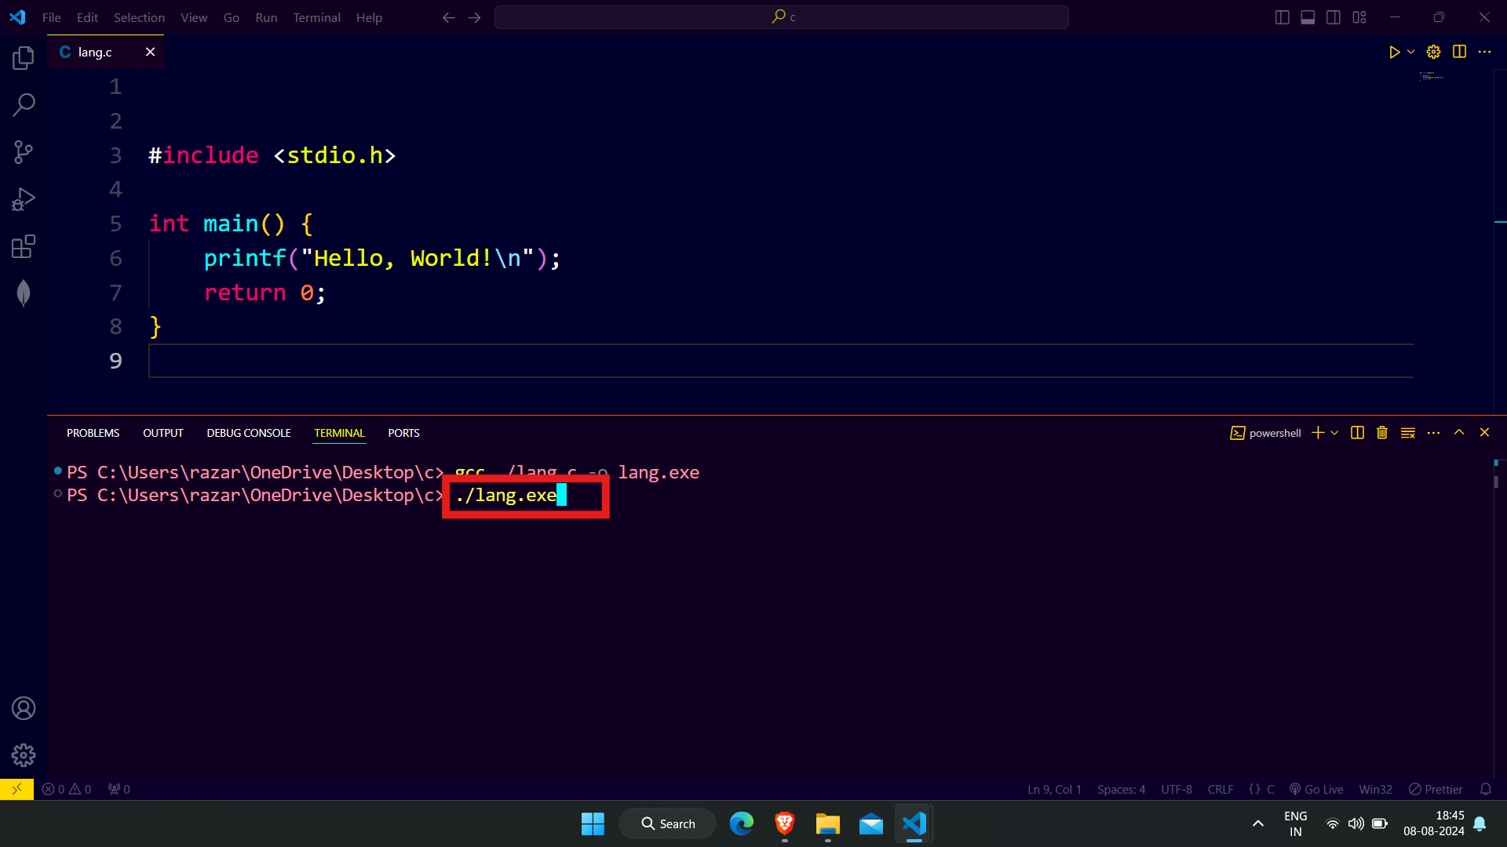
Task: Click the ports forwarded status item
Action: click(x=119, y=789)
